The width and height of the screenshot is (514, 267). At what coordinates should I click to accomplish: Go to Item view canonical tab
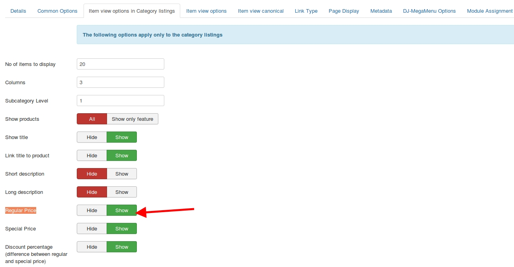(x=261, y=11)
